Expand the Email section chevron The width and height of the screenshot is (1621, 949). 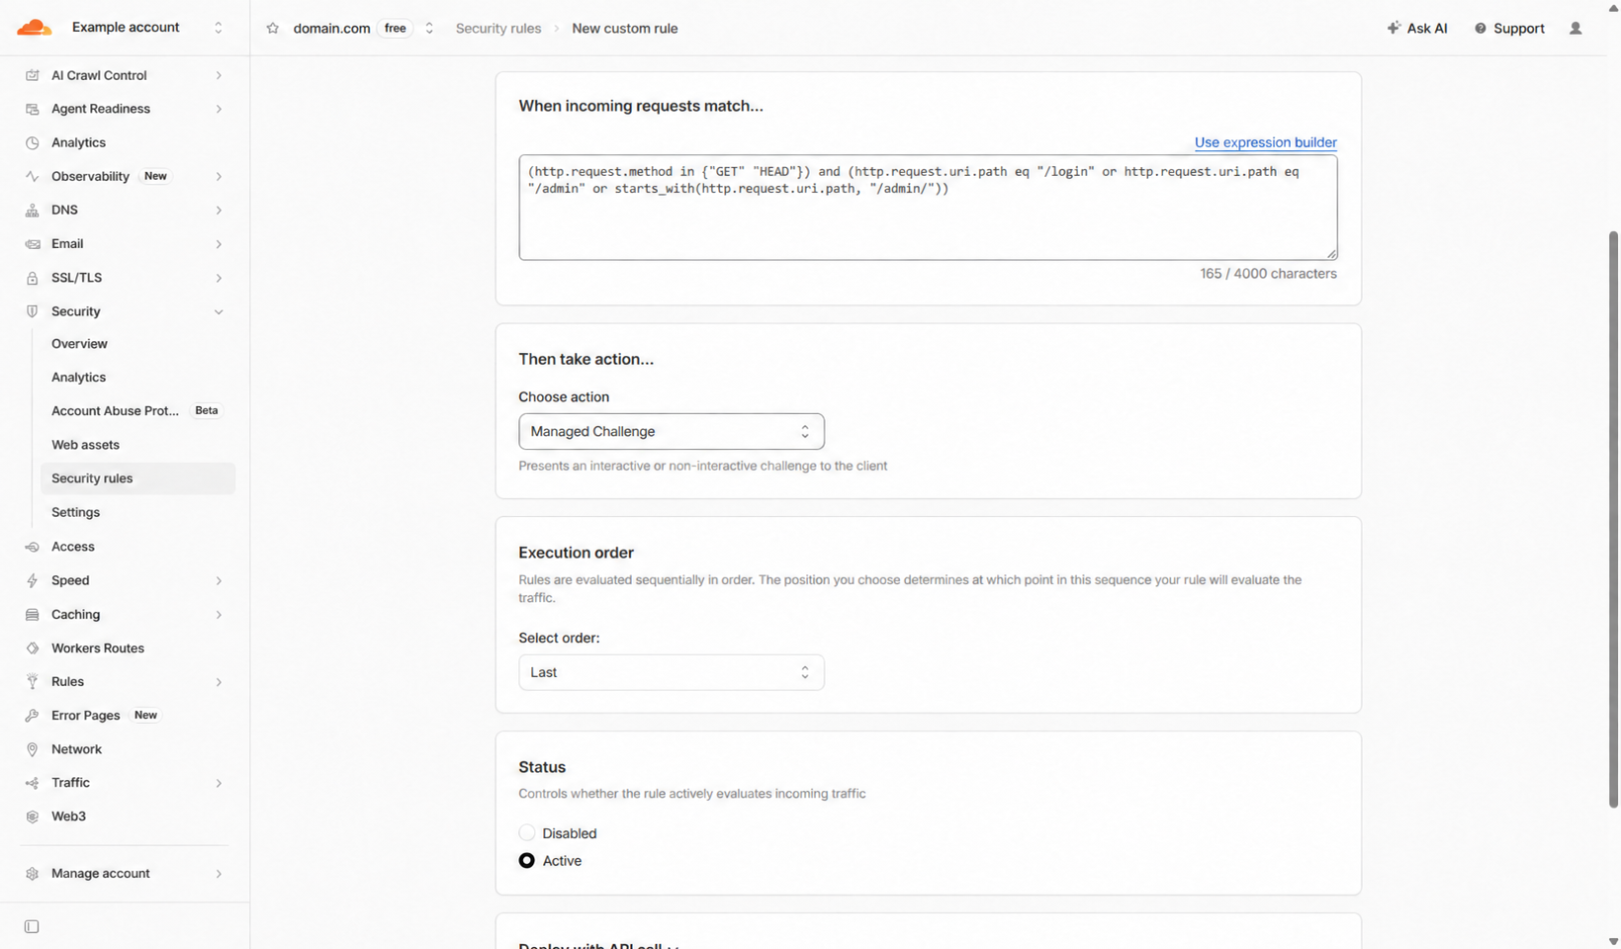coord(219,244)
